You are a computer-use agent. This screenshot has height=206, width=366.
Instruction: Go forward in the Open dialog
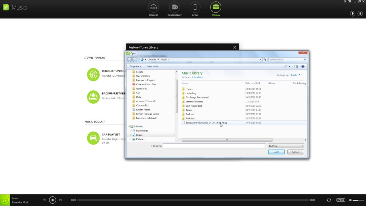[x=135, y=60]
